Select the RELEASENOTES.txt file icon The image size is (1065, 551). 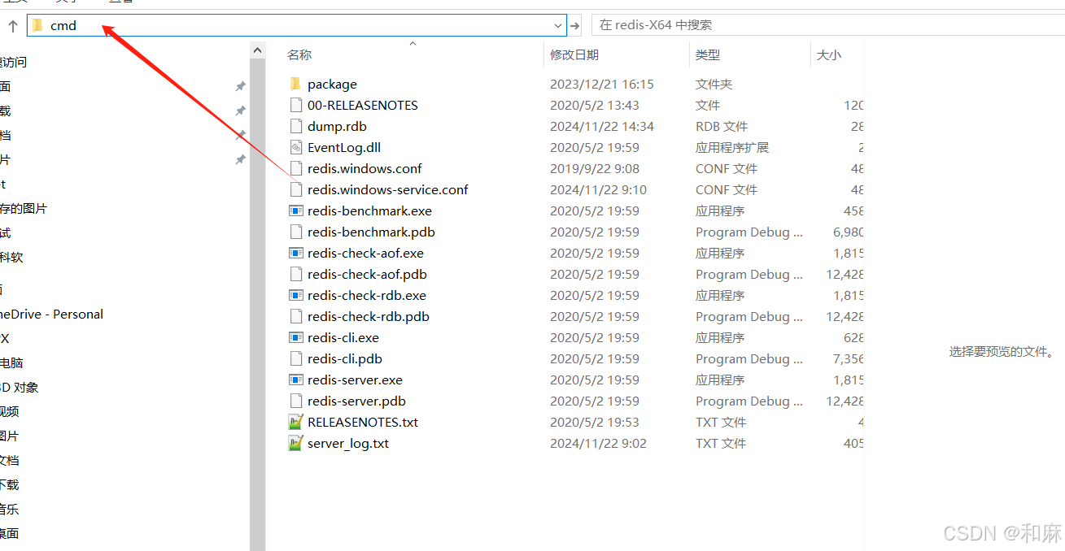point(296,423)
